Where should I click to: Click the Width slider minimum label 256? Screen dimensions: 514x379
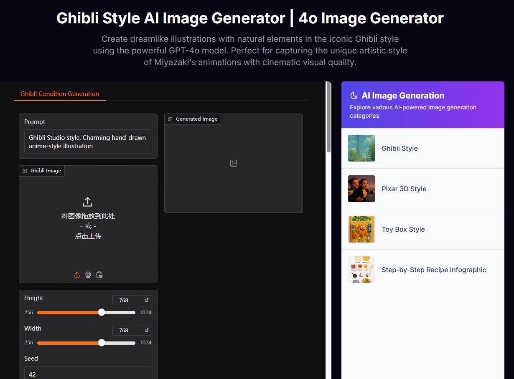28,342
